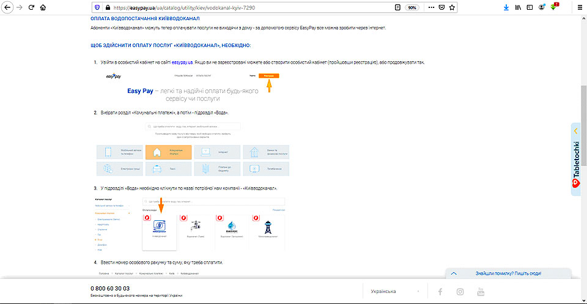This screenshot has width=587, height=304.
Task: Open the Українська language dropdown
Action: pyautogui.click(x=394, y=291)
